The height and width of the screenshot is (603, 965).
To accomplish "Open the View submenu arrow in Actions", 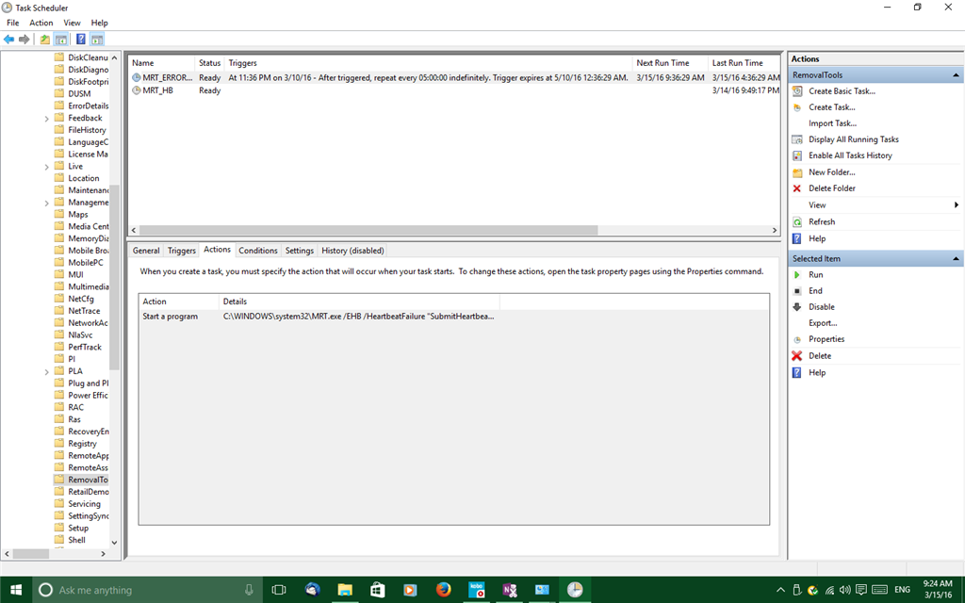I will tap(956, 204).
